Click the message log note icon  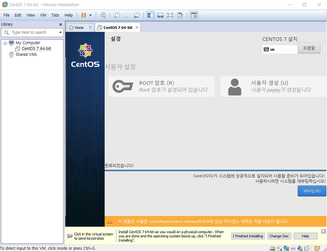point(317,248)
